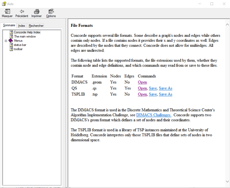
Task: Click question-mark icon beside status bar
Action: pyautogui.click(x=11, y=45)
